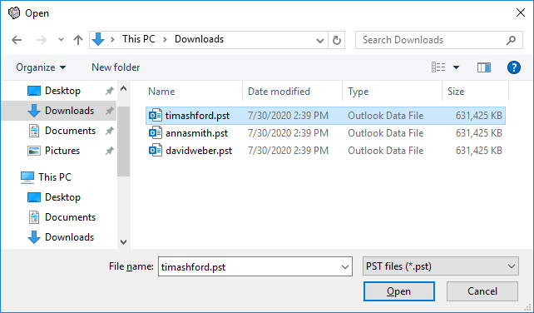
Task: Create a New folder
Action: click(116, 67)
